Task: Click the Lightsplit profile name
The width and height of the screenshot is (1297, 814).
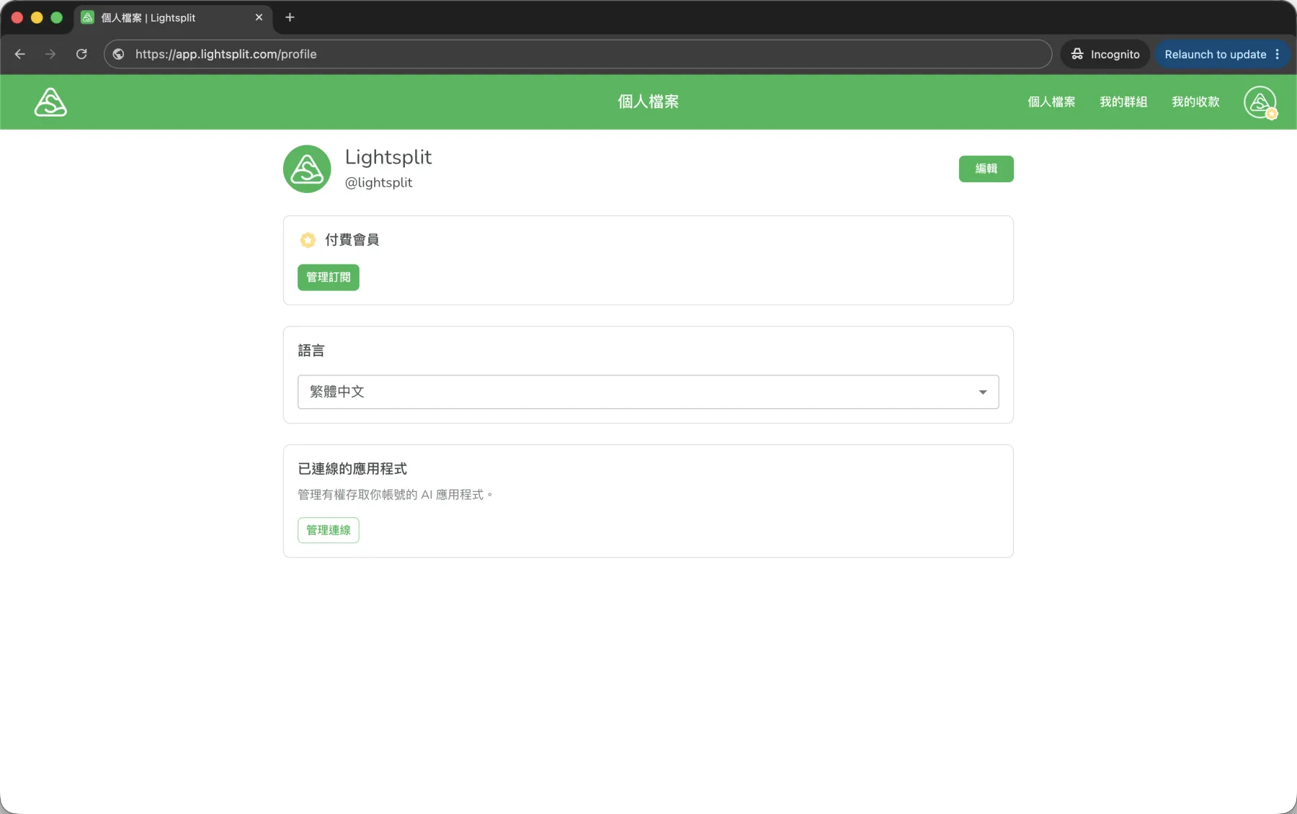Action: point(388,157)
